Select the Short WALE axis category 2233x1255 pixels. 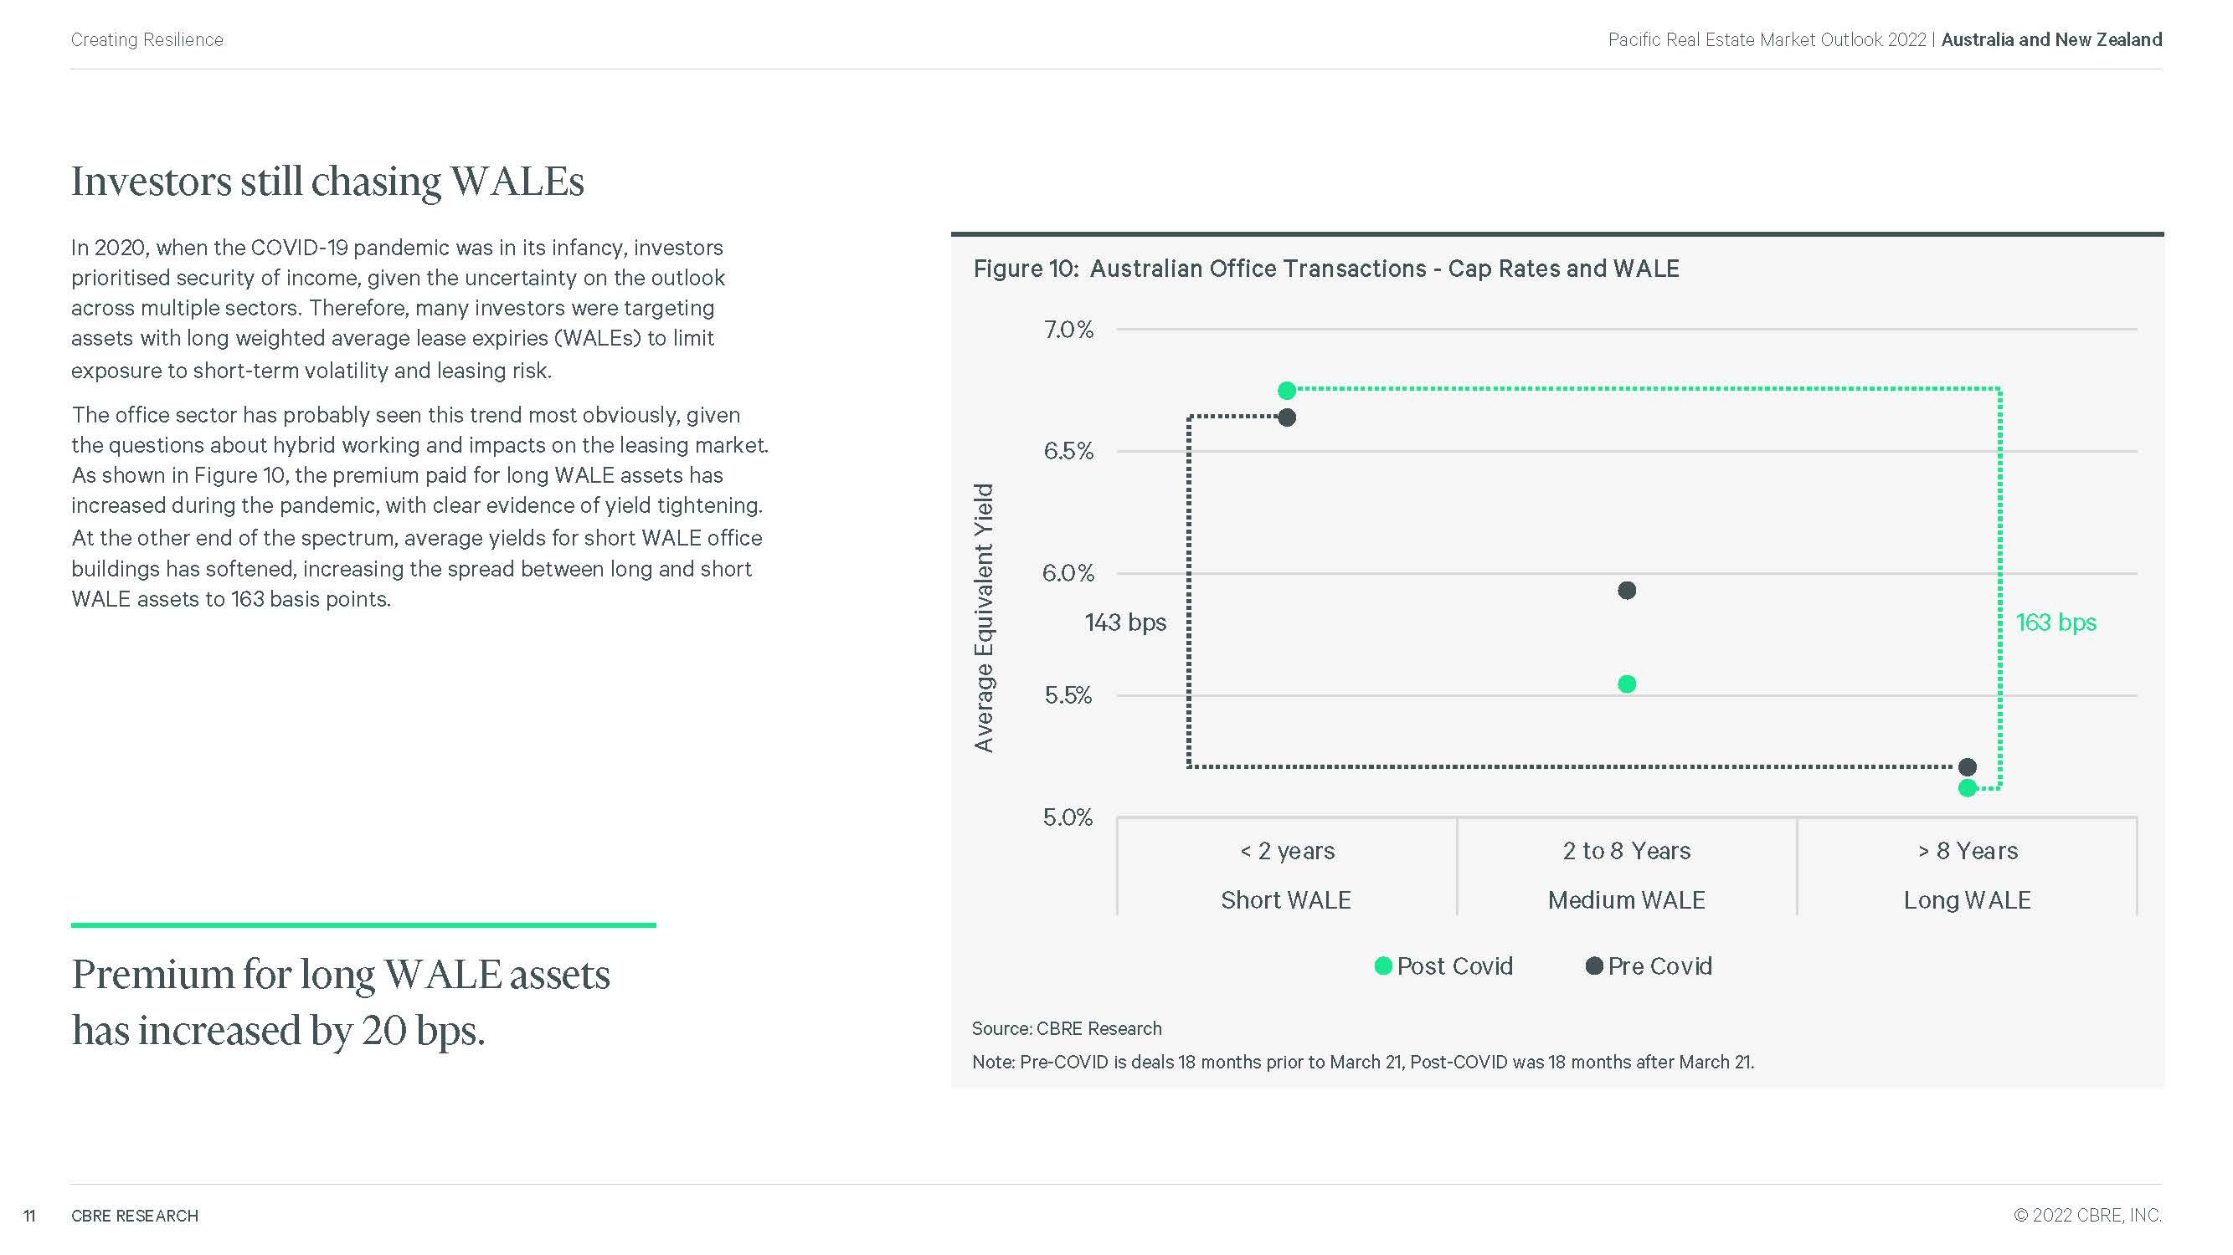(x=1286, y=900)
